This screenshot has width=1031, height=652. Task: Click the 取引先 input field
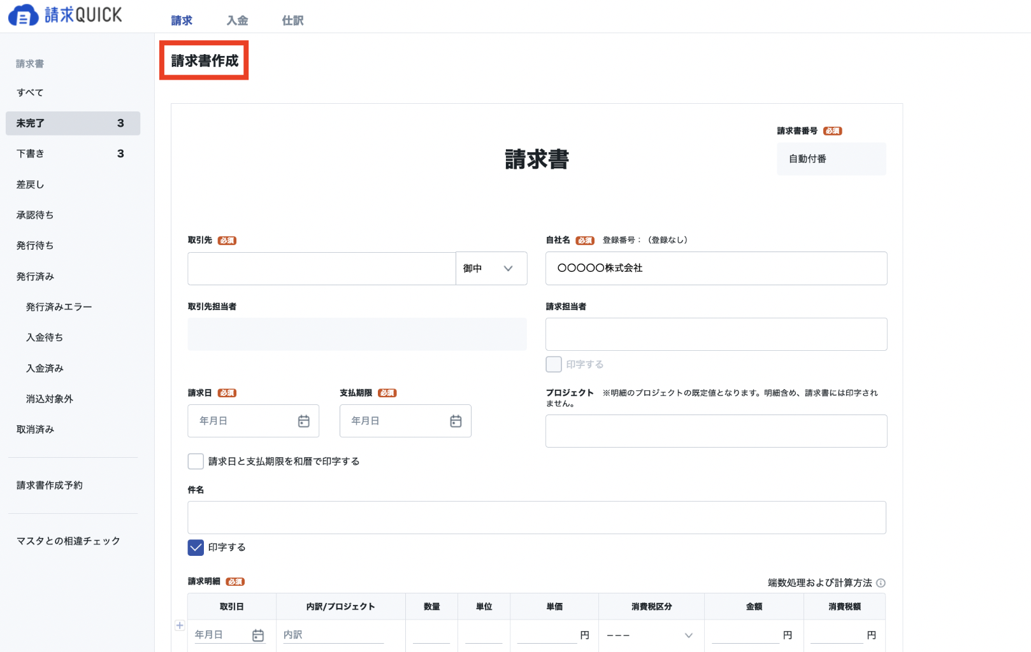tap(322, 269)
